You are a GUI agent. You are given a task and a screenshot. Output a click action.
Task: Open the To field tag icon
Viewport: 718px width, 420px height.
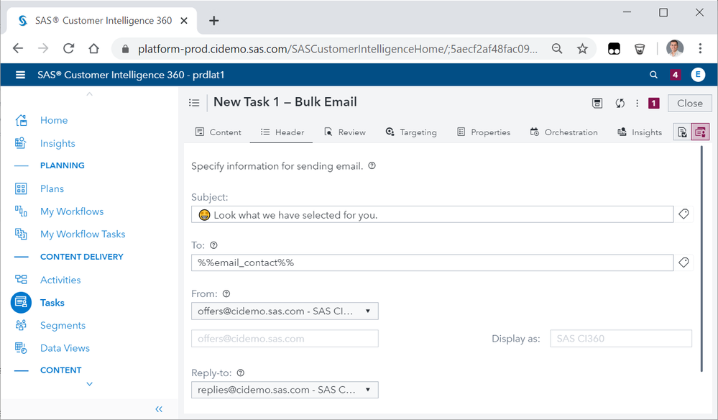(684, 262)
